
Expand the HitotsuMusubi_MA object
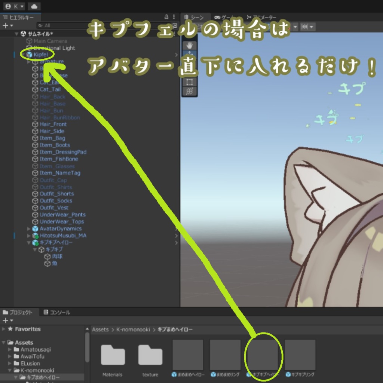tap(28, 236)
